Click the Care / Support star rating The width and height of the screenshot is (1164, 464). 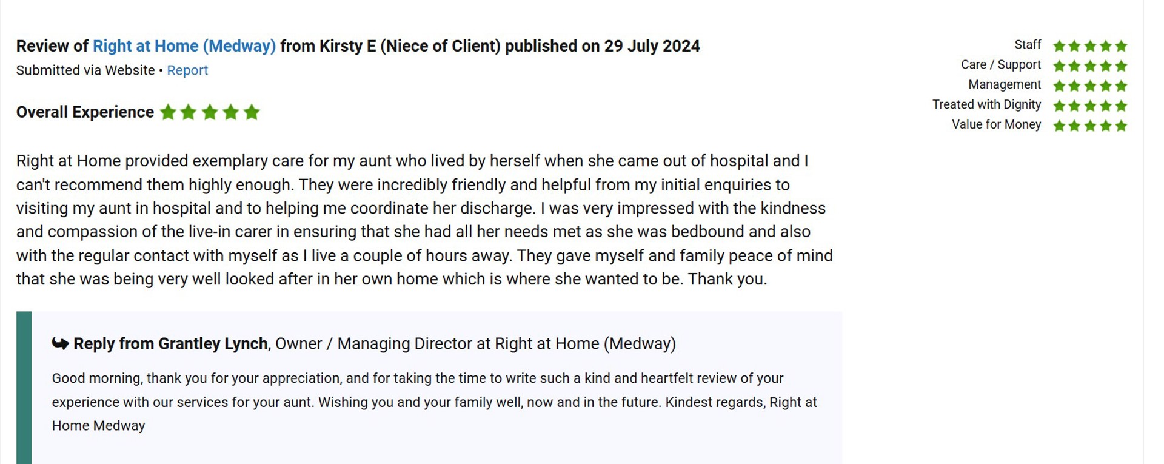[1090, 66]
